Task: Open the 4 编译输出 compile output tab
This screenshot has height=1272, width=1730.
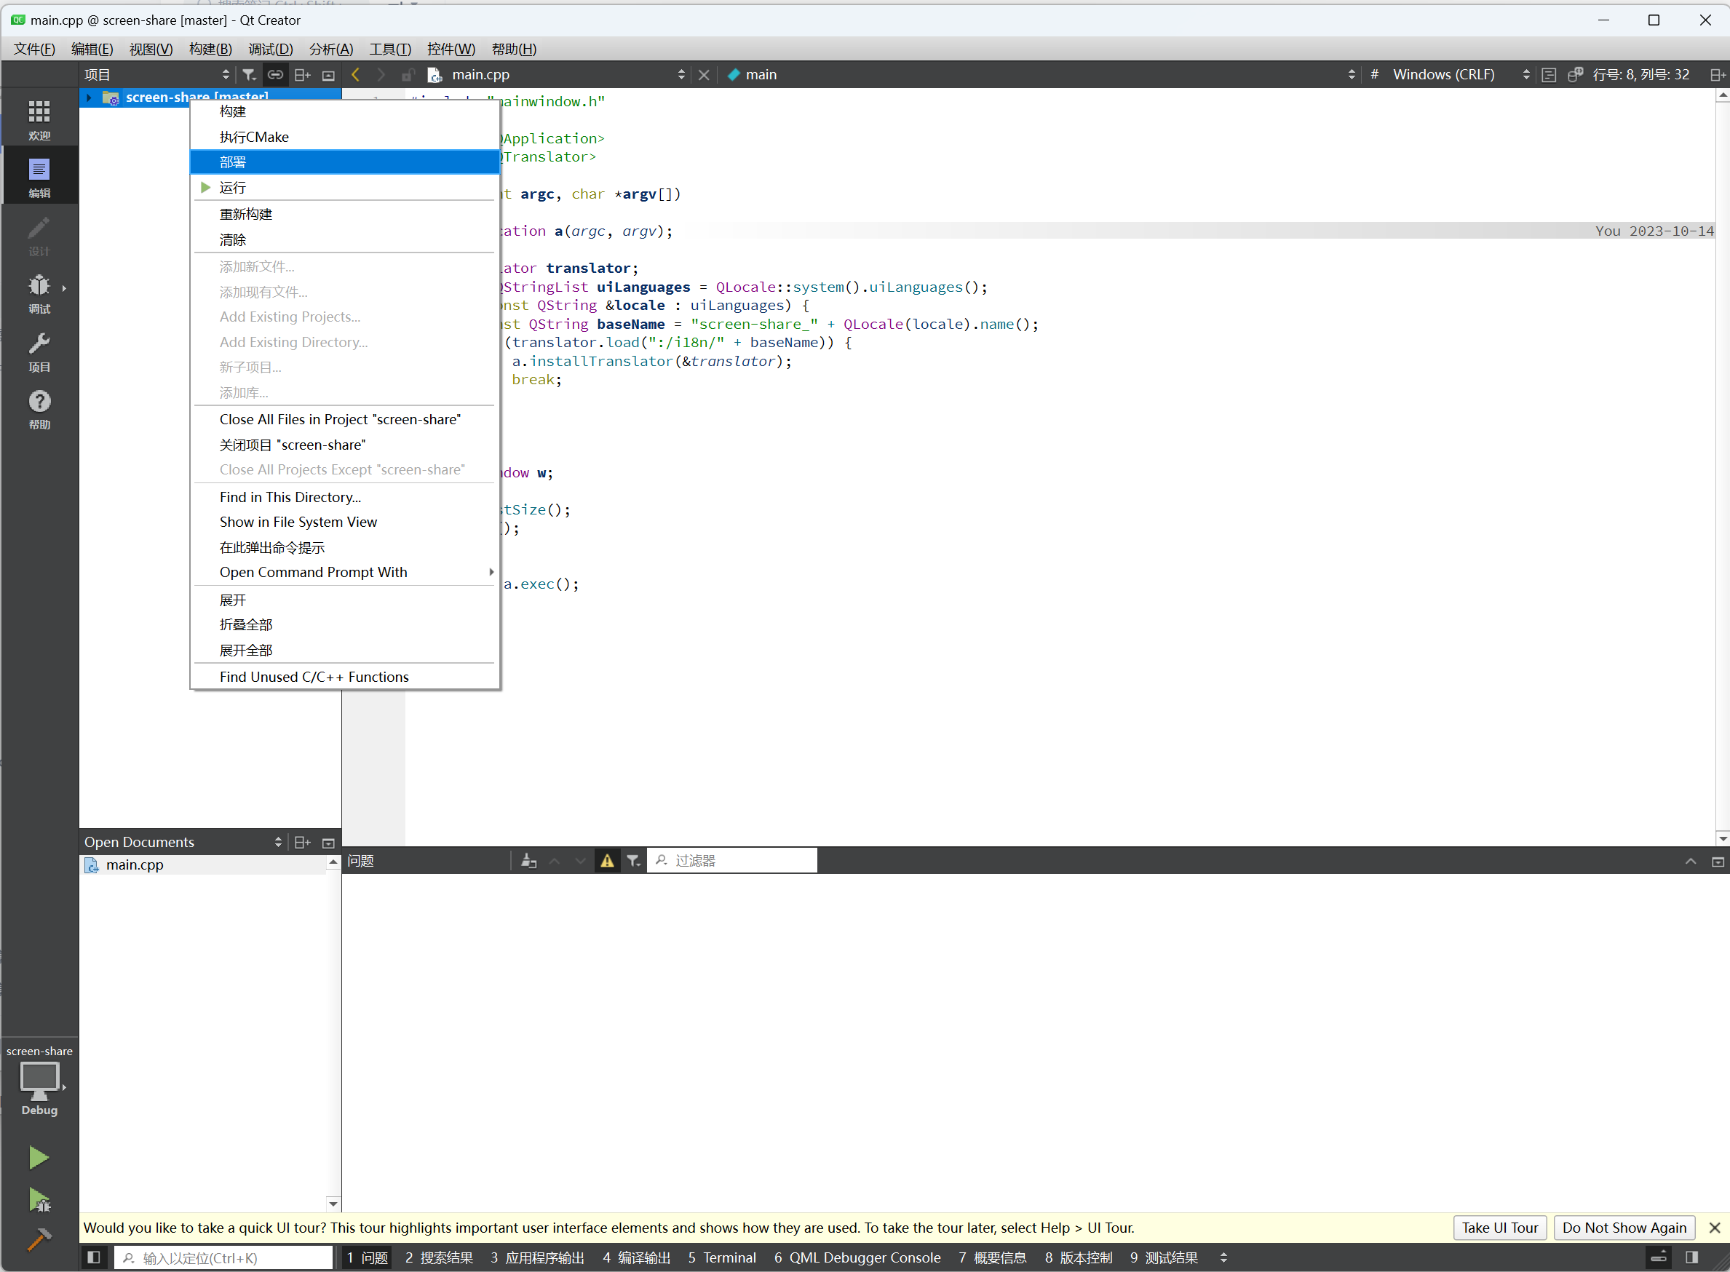Action: coord(636,1257)
